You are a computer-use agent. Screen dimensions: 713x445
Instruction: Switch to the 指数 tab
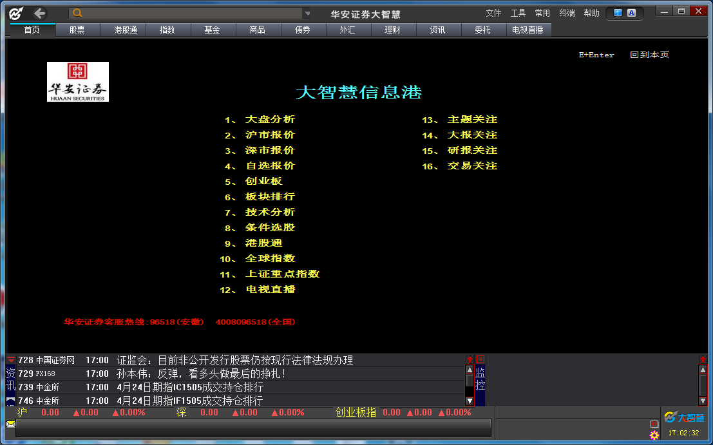[x=167, y=30]
